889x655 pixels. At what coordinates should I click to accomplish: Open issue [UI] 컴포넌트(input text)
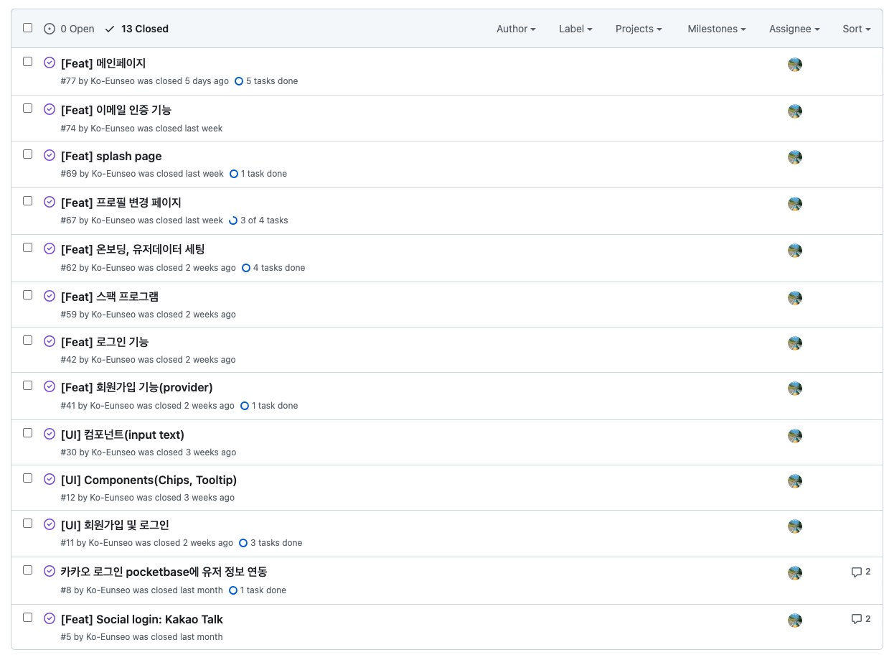coord(123,435)
